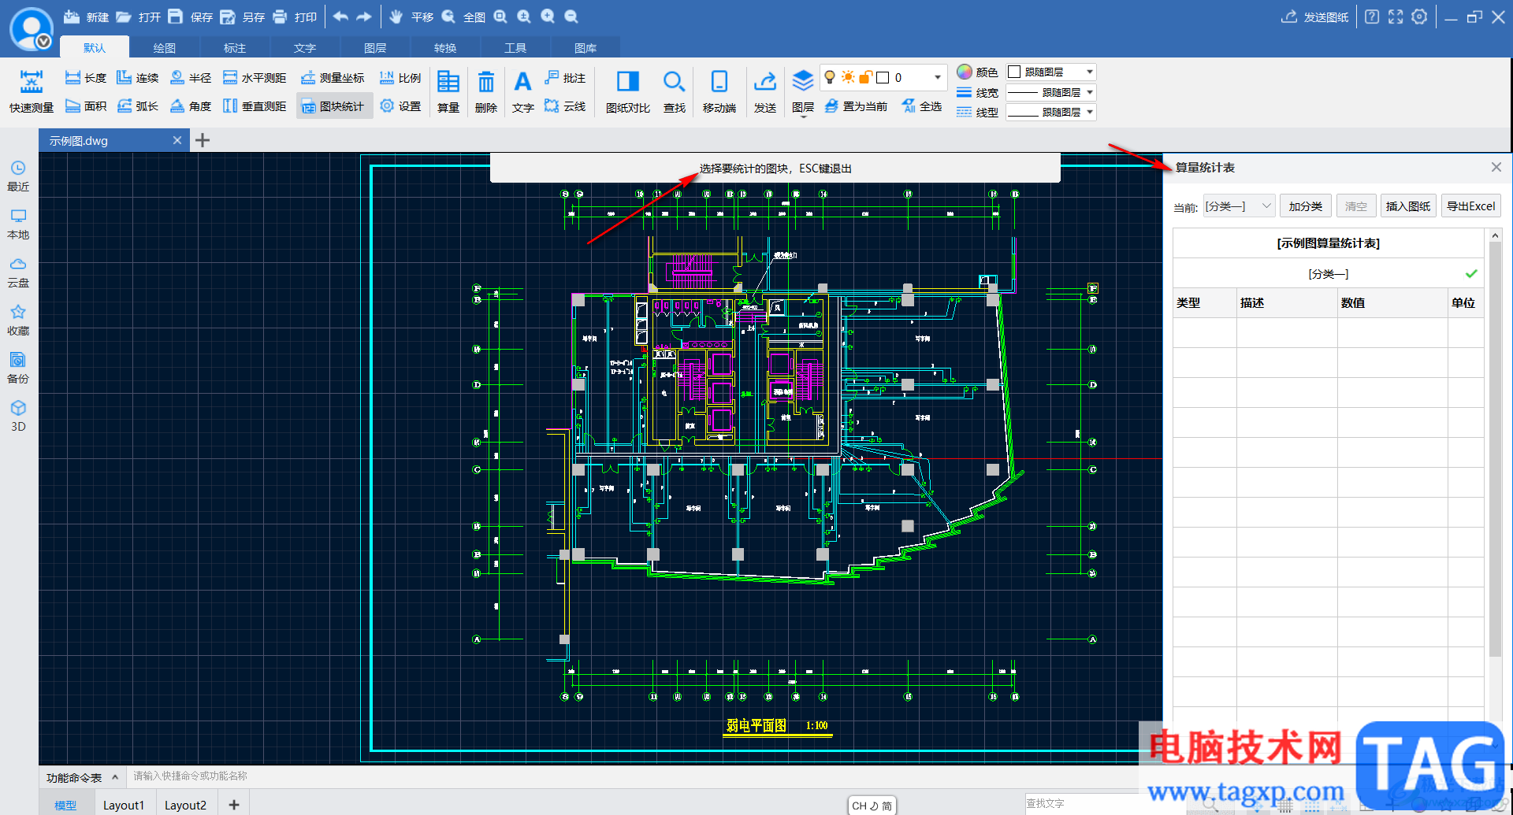This screenshot has height=815, width=1513.
Task: Select the 长度 length measure tool
Action: point(85,78)
